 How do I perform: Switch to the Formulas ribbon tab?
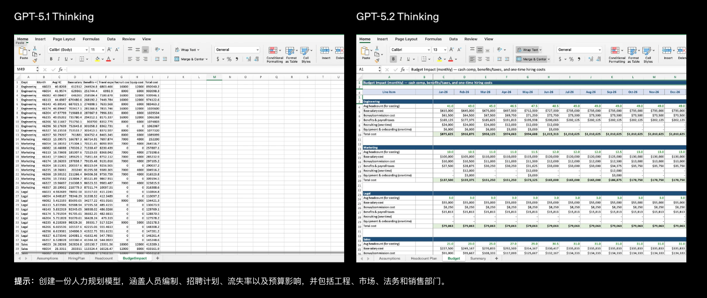click(434, 39)
